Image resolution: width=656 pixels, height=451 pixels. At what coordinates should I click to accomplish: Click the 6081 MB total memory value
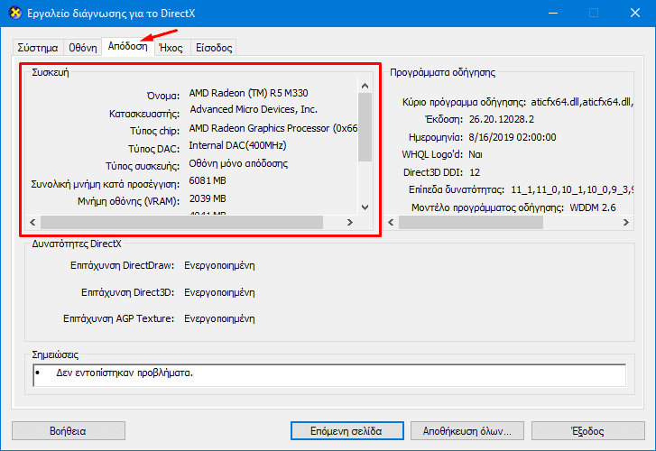pos(208,180)
